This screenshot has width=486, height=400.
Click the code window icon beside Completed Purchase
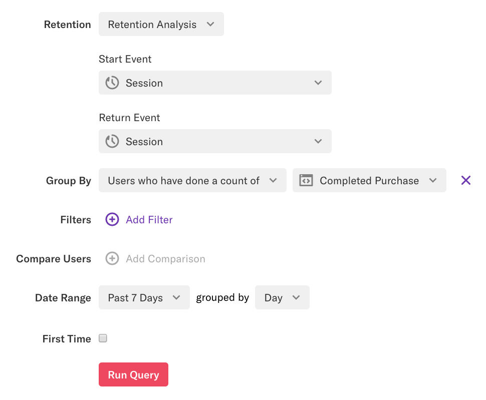(306, 181)
